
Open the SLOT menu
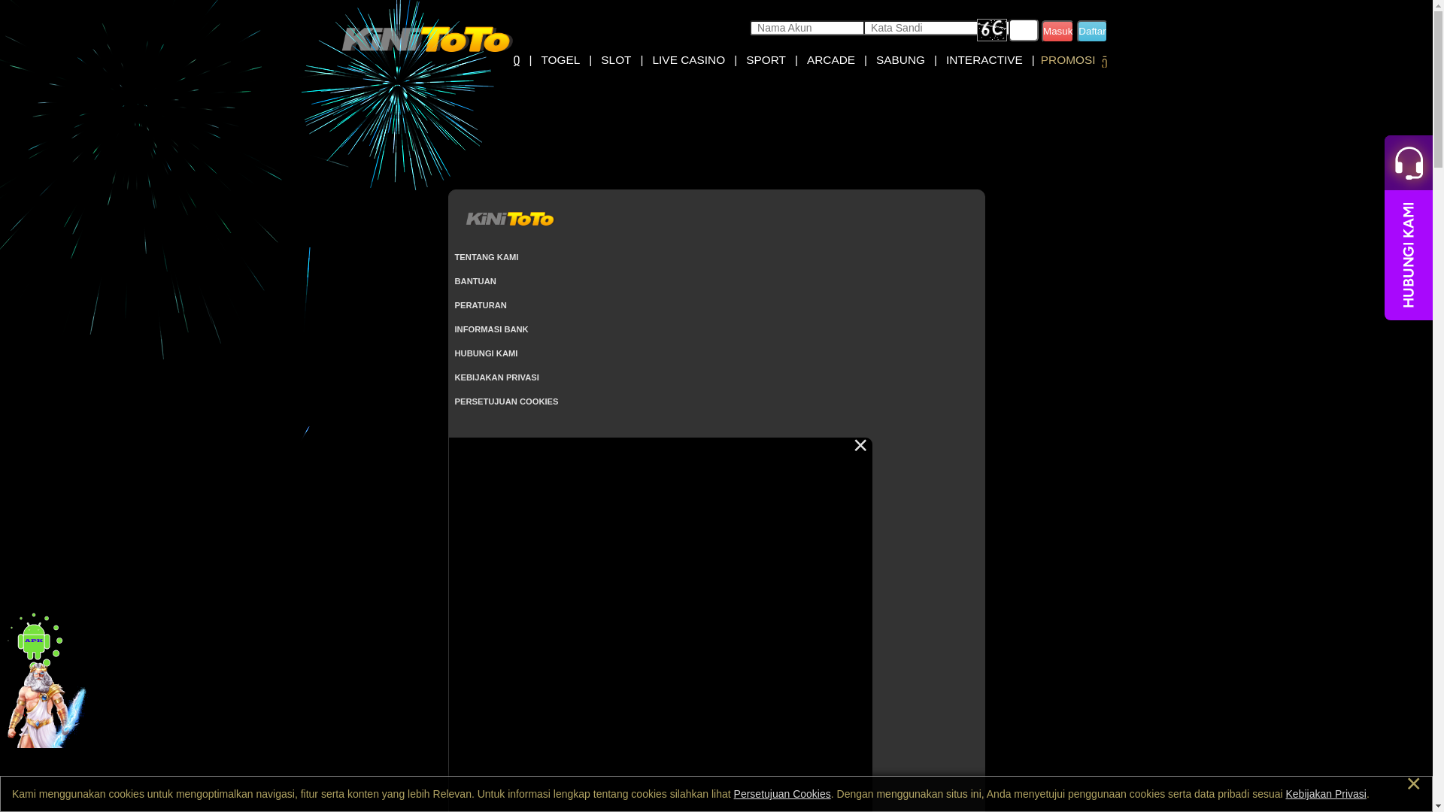(616, 60)
